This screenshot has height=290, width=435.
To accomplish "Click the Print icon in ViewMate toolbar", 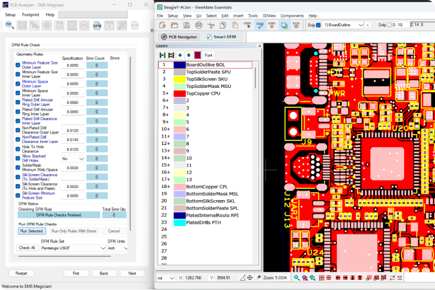I will coord(199,25).
